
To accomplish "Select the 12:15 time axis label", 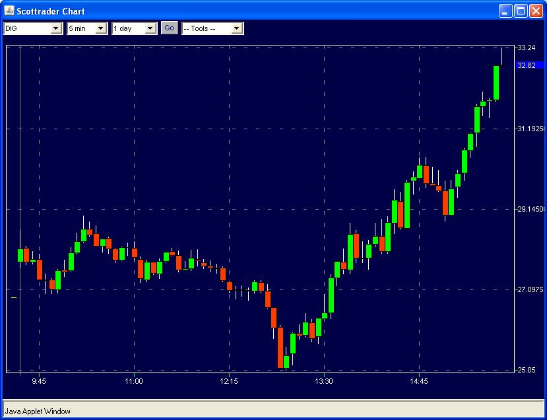I will (229, 381).
